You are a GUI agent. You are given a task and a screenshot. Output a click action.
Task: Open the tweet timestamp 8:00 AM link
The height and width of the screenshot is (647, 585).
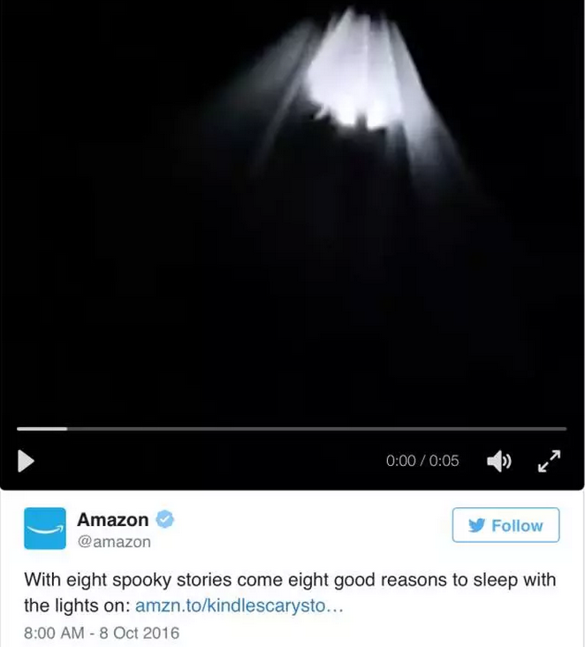click(54, 633)
